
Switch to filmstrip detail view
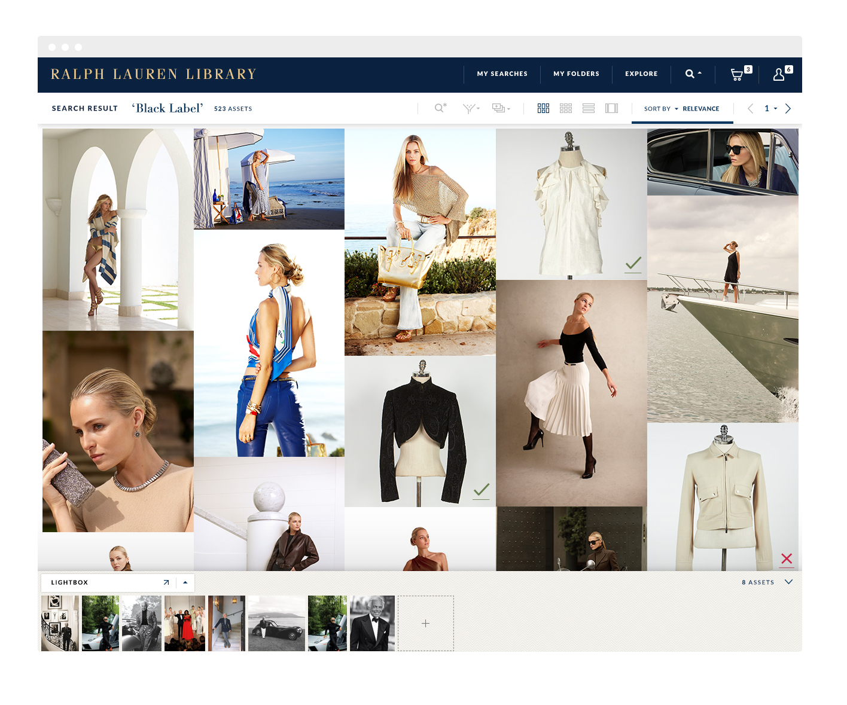point(611,108)
